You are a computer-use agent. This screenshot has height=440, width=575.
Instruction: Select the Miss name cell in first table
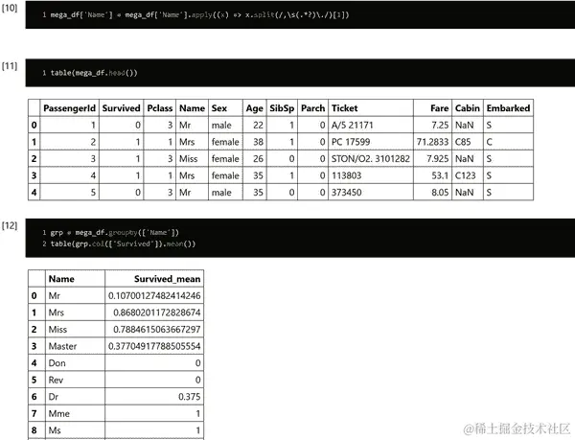pyautogui.click(x=188, y=159)
